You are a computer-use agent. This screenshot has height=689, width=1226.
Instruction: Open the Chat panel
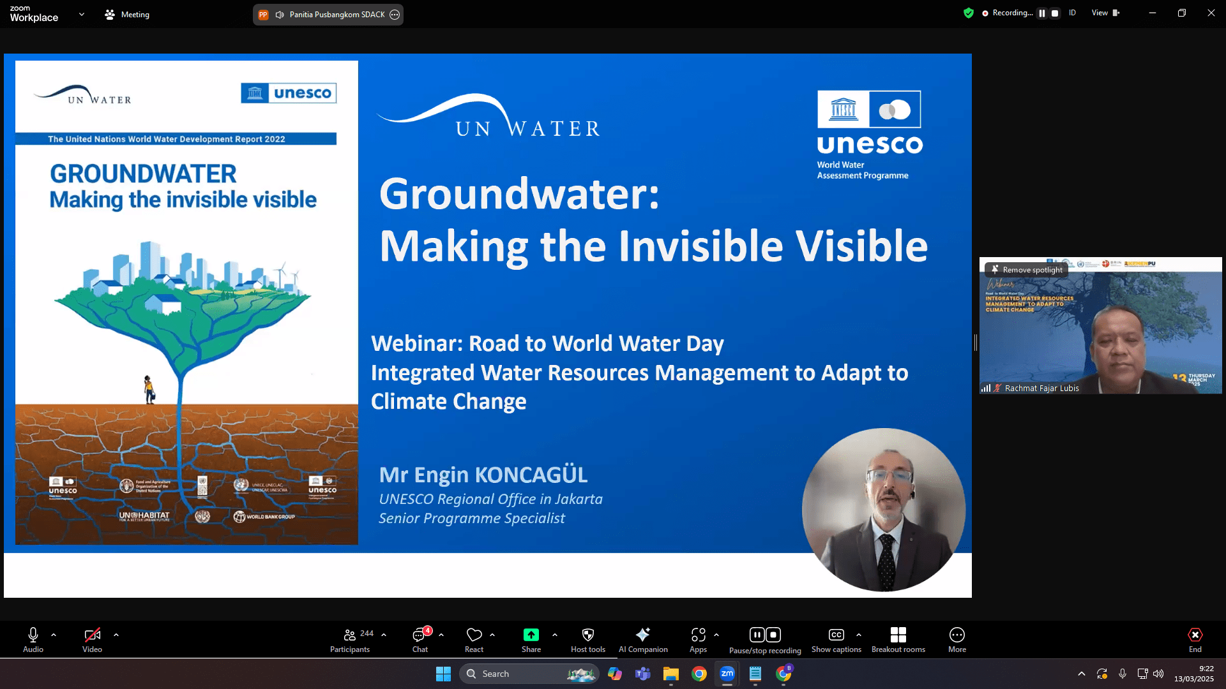point(420,640)
